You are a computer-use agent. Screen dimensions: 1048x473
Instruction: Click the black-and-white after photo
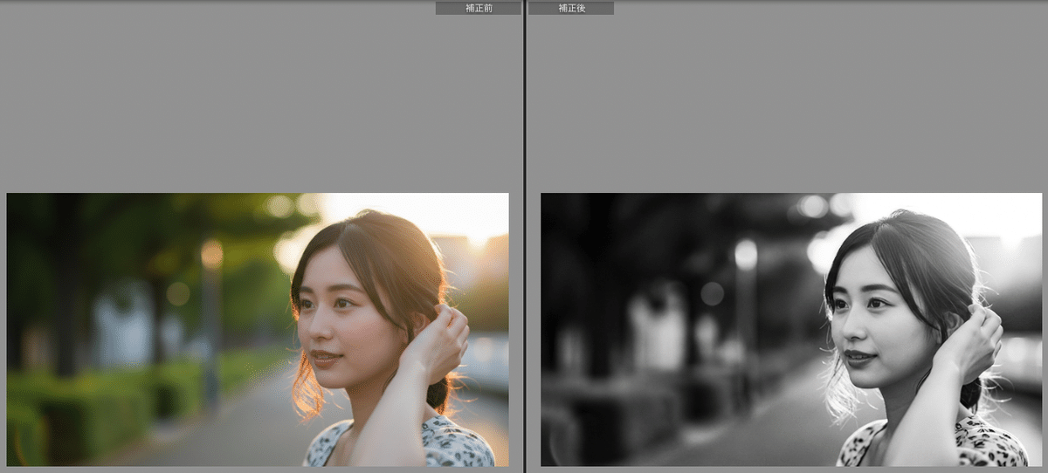(790, 329)
